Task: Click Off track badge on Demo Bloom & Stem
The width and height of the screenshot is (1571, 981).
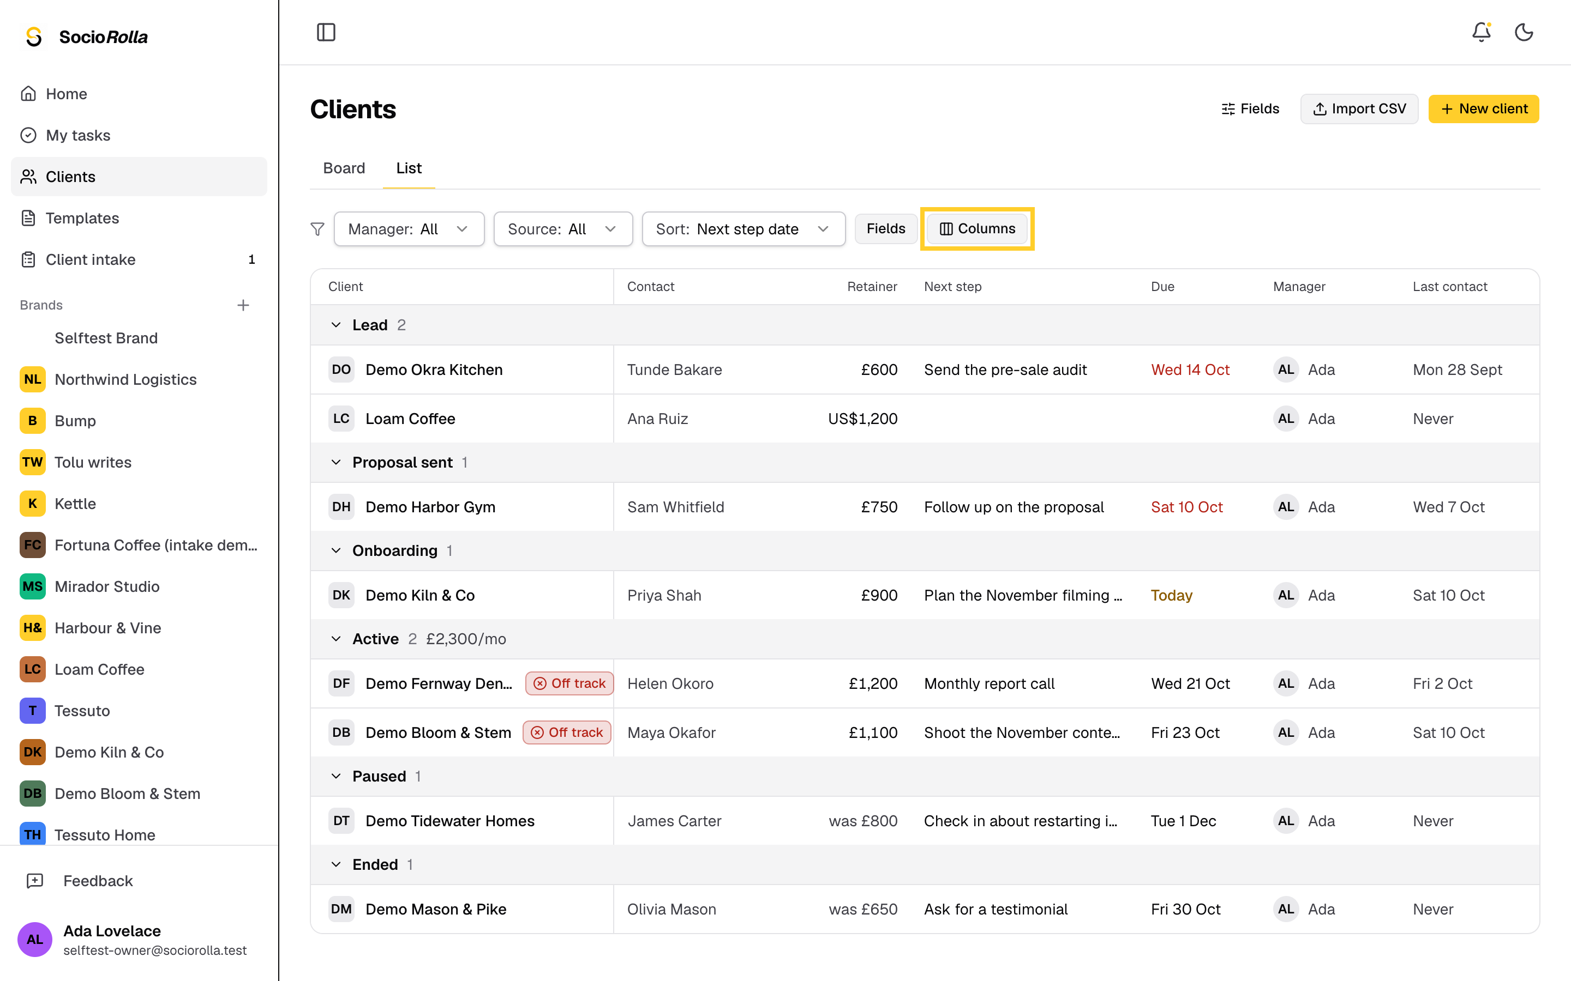Action: pos(567,732)
